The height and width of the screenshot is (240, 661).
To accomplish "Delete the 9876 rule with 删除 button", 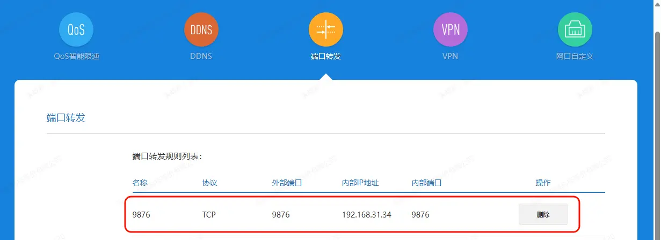I will [x=543, y=214].
